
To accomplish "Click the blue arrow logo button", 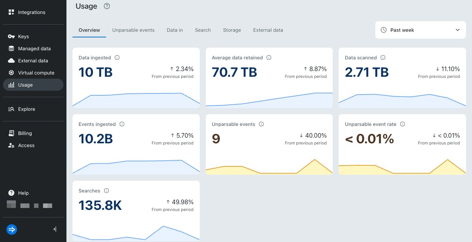I will click(x=12, y=229).
